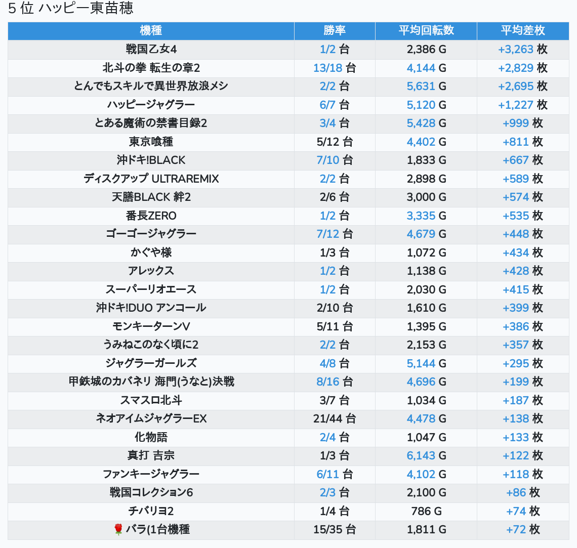Select the +811 枚 difference value
The height and width of the screenshot is (548, 577).
(522, 142)
